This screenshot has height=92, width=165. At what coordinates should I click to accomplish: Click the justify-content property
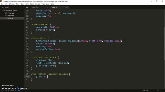[x=45, y=63]
